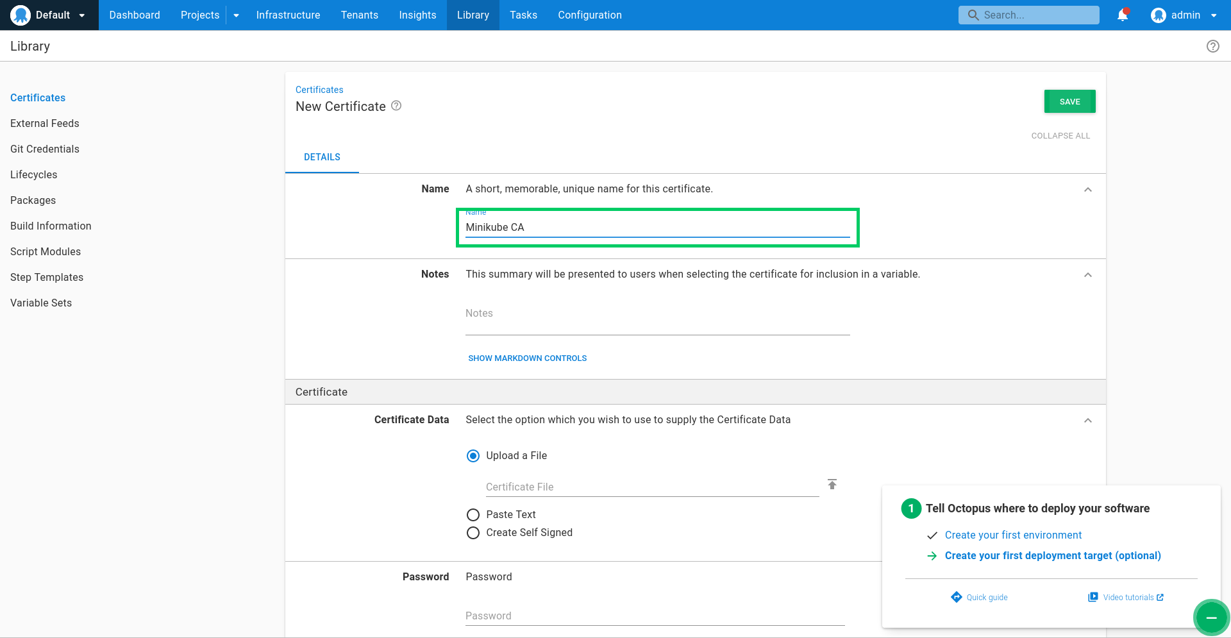Click the certificate file upload icon
The width and height of the screenshot is (1231, 638).
click(832, 484)
